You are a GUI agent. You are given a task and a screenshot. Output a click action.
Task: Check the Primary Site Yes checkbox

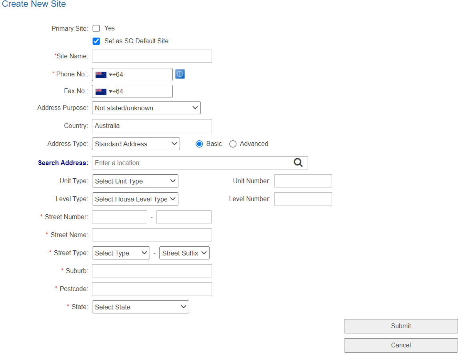click(96, 28)
